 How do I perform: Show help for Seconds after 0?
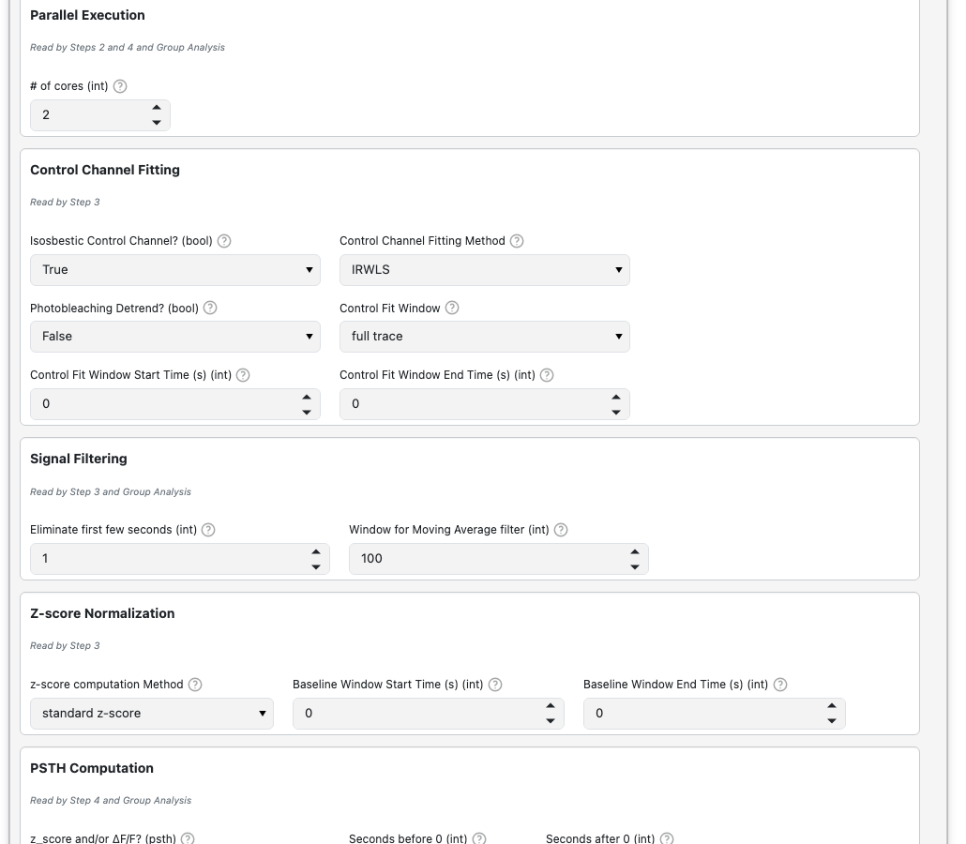(x=667, y=838)
